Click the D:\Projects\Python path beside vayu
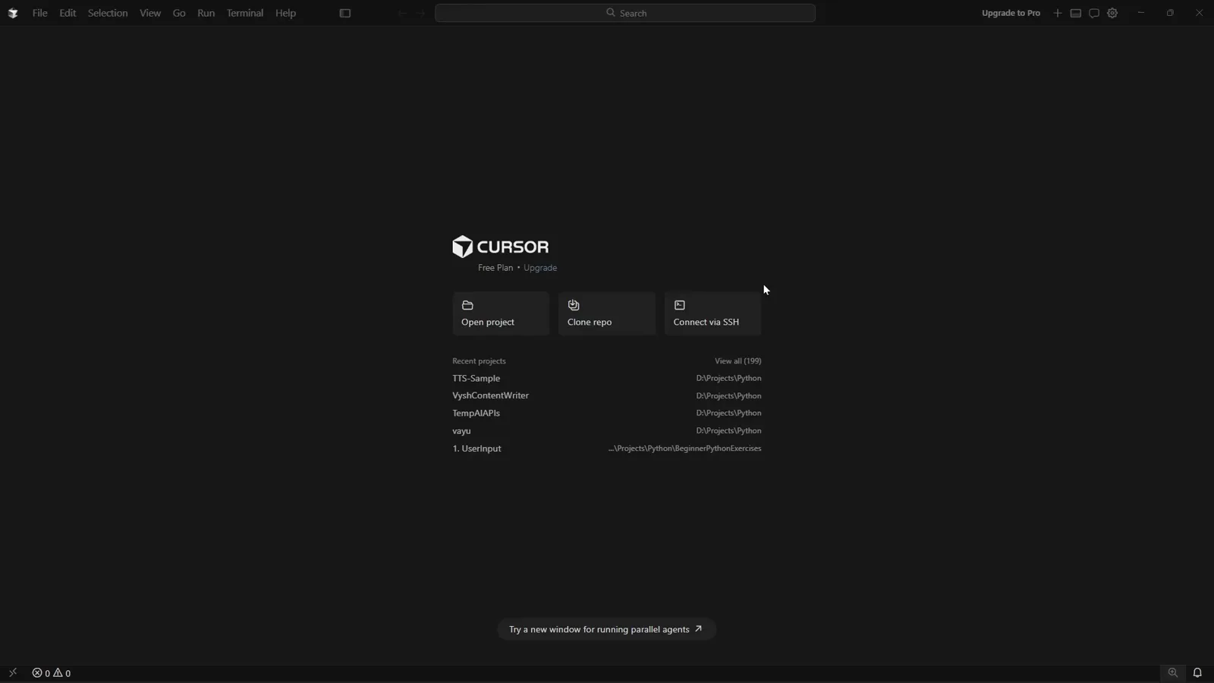This screenshot has height=683, width=1214. click(728, 430)
